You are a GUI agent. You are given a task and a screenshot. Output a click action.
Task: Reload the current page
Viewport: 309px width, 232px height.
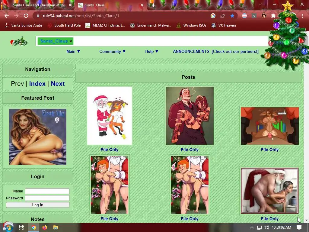click(26, 16)
